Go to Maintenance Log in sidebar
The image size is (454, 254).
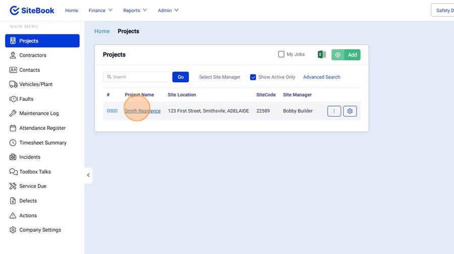point(39,114)
